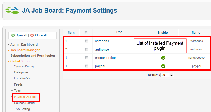Go to System Config menu item
This screenshot has height=112, width=211.
24,66
